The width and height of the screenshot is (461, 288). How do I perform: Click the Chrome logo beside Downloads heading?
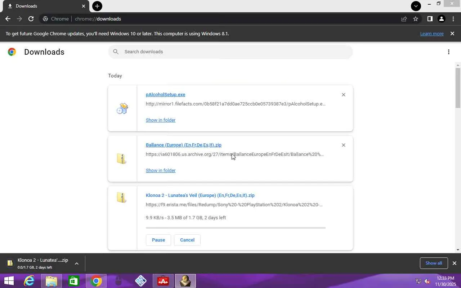[x=12, y=52]
